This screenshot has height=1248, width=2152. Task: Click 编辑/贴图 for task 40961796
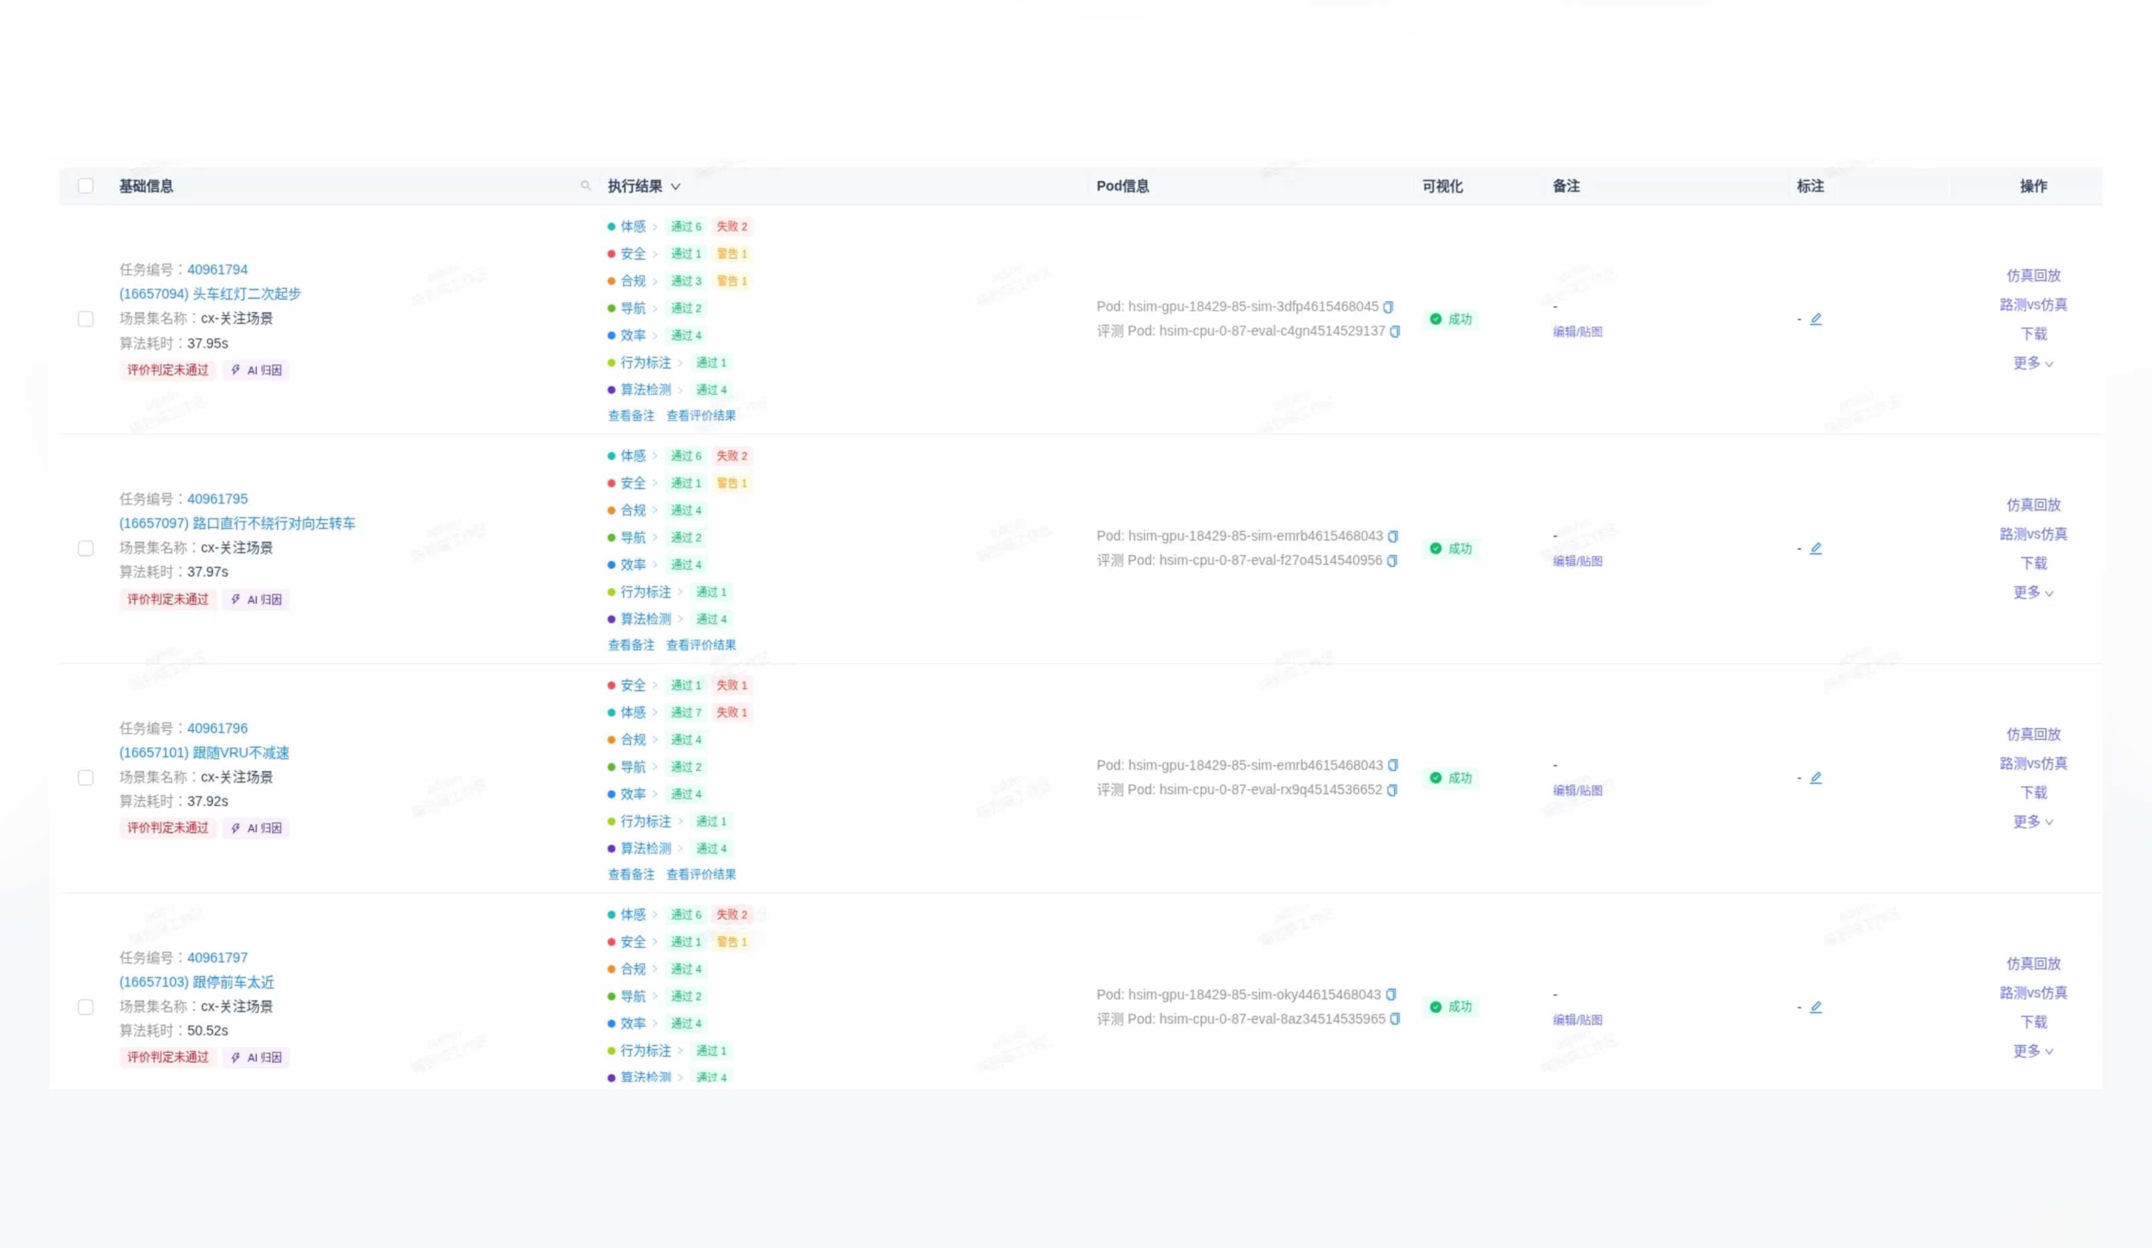[x=1577, y=791]
